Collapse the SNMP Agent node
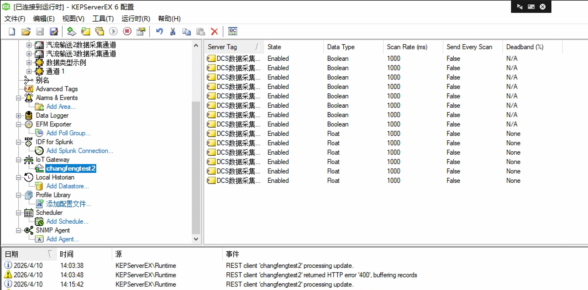The width and height of the screenshot is (588, 290). click(x=18, y=230)
